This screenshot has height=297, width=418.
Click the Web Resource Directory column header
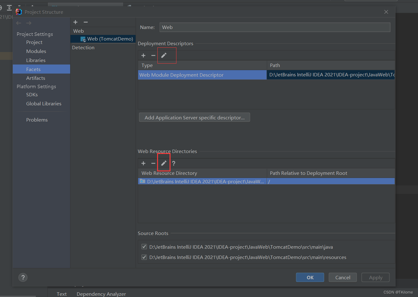pyautogui.click(x=202, y=173)
